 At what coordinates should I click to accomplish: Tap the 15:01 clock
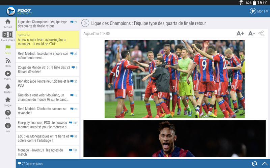[x=263, y=3]
